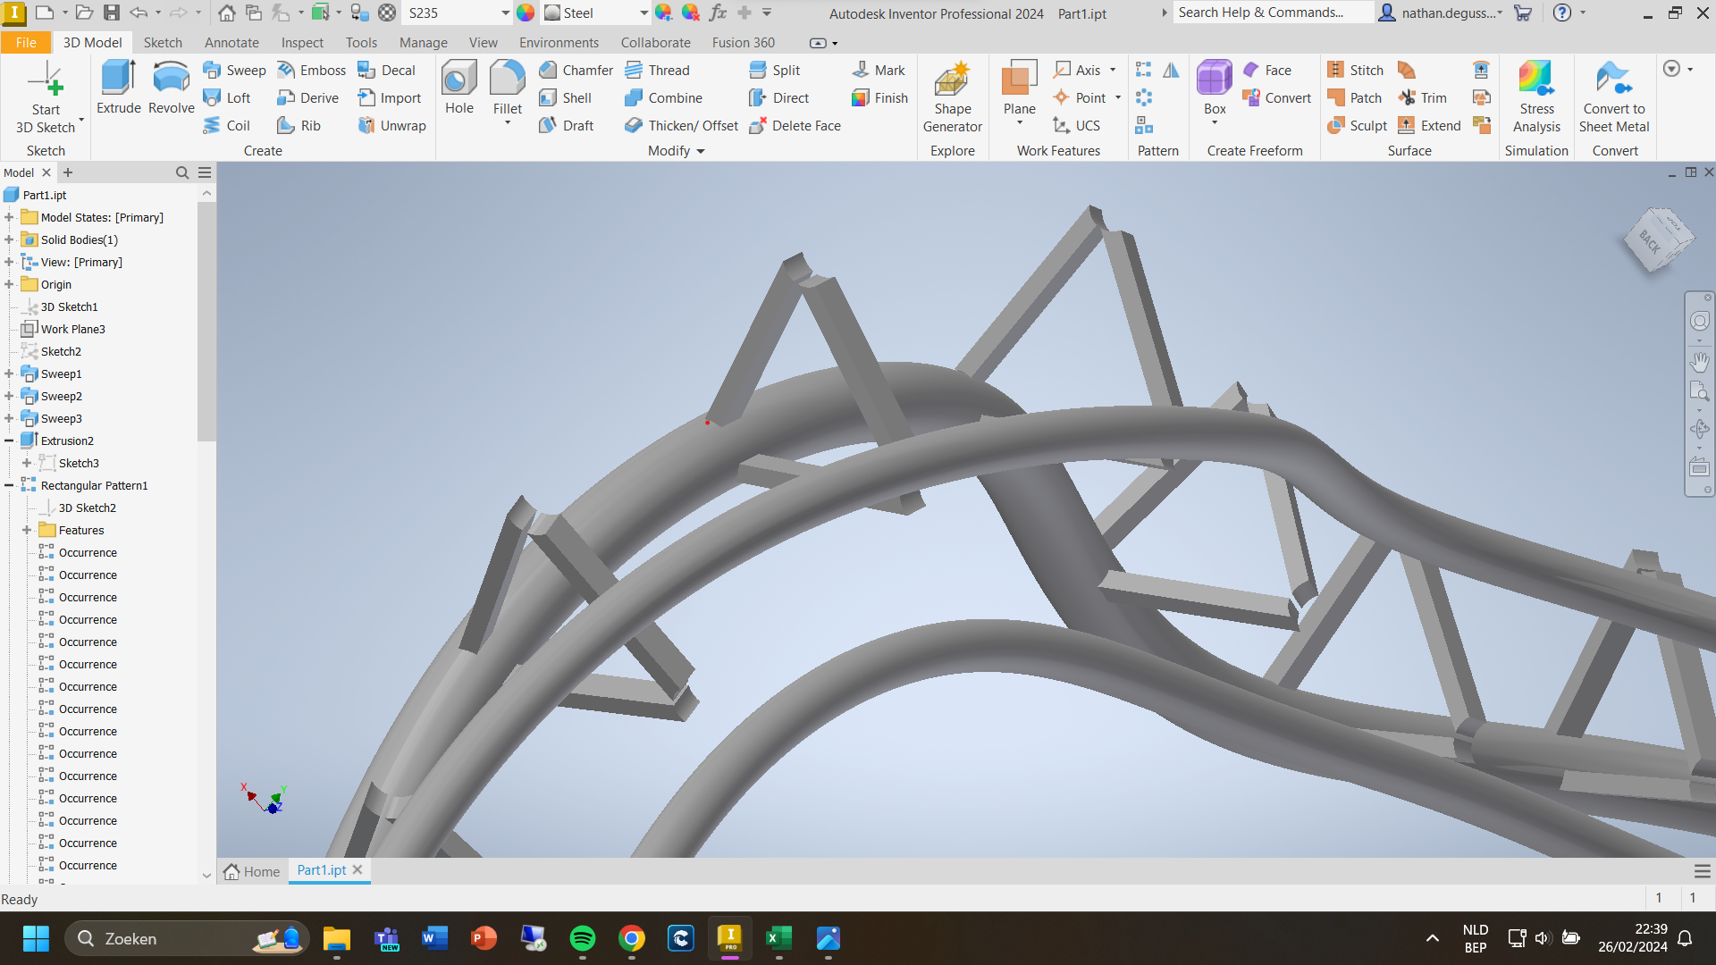Click the Search Help & Commands field
The image size is (1716, 965).
(x=1270, y=13)
